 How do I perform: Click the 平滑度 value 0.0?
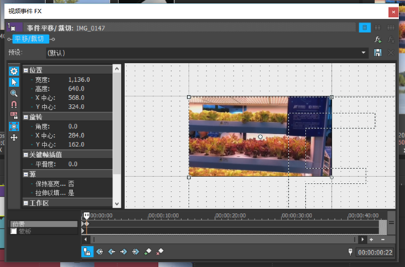[x=73, y=164]
